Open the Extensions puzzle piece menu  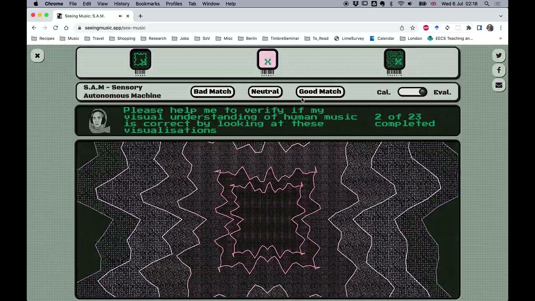tap(469, 28)
